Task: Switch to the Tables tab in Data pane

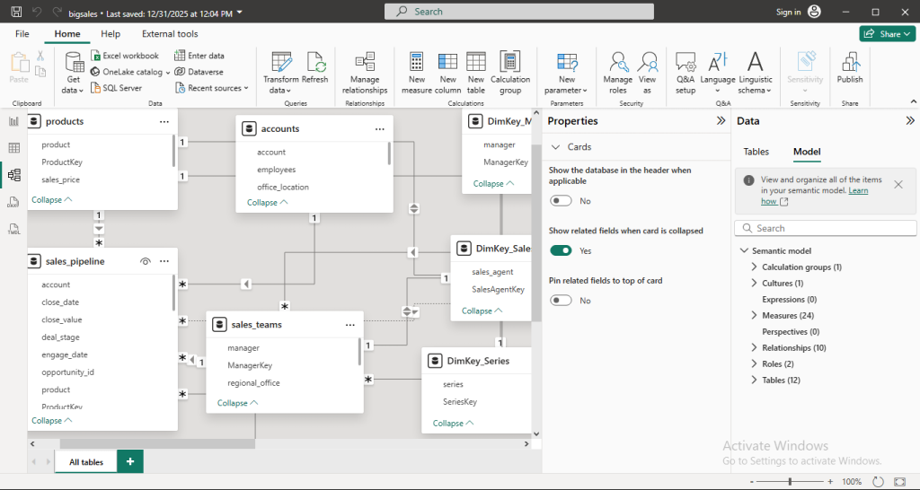Action: point(756,152)
